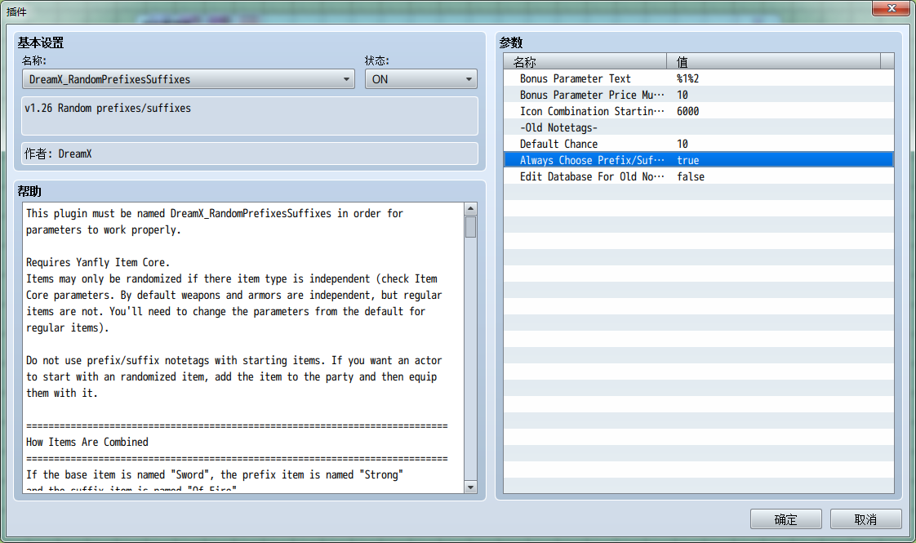This screenshot has width=916, height=543.
Task: Click the %1%2 value cell
Action: (687, 78)
